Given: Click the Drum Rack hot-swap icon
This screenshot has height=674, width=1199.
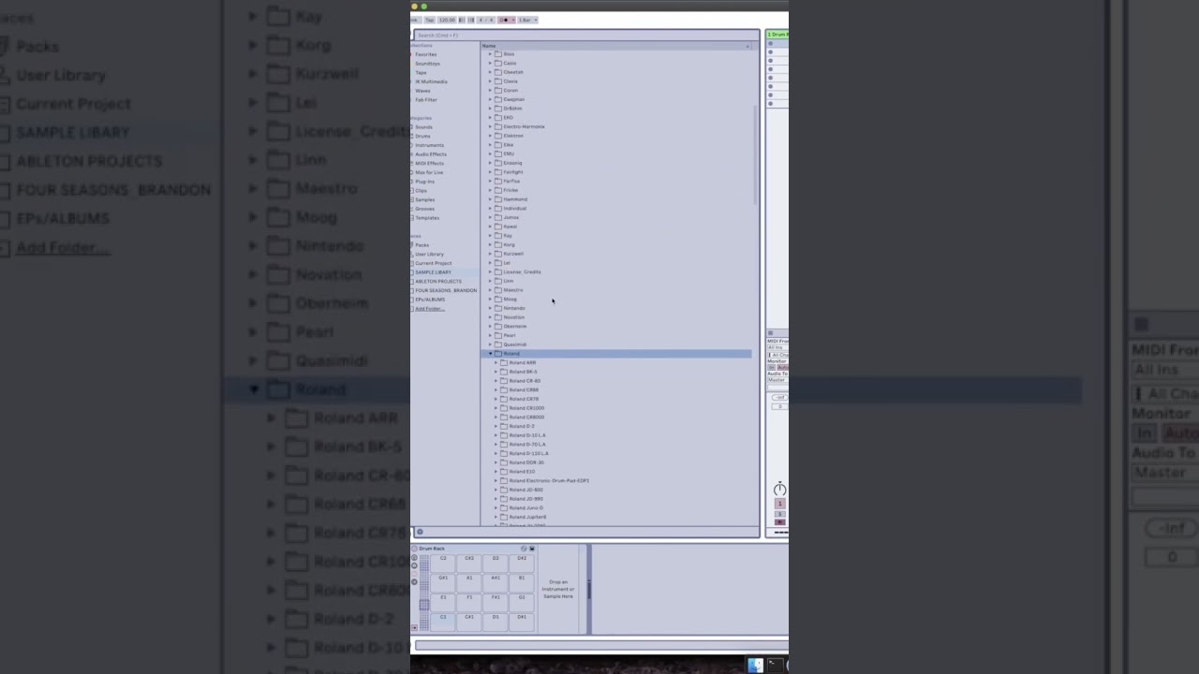Looking at the screenshot, I should [x=524, y=549].
